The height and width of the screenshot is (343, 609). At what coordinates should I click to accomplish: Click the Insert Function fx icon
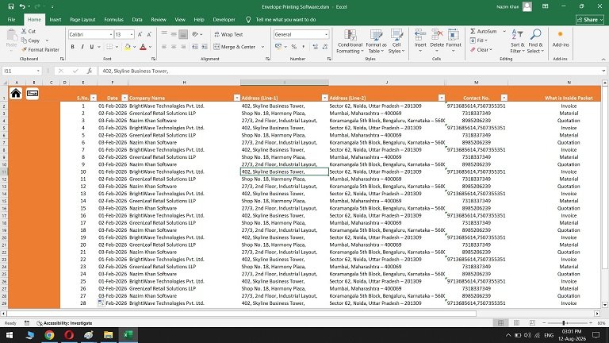tap(90, 71)
